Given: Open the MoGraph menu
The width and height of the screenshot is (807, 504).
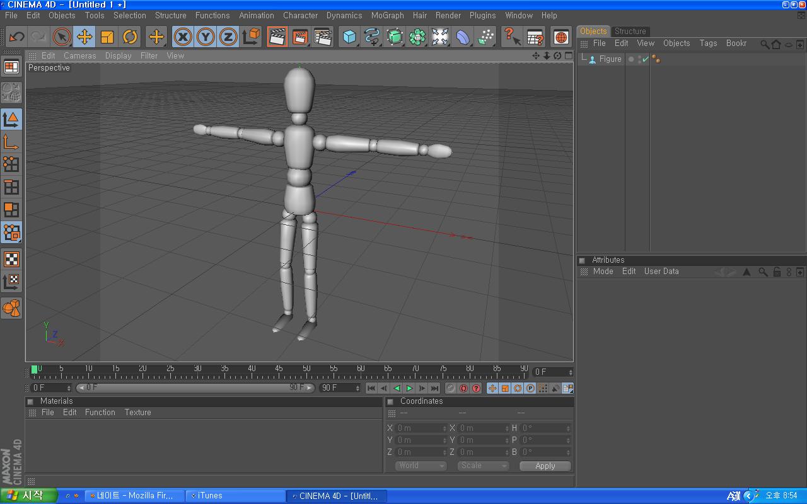Looking at the screenshot, I should [387, 15].
